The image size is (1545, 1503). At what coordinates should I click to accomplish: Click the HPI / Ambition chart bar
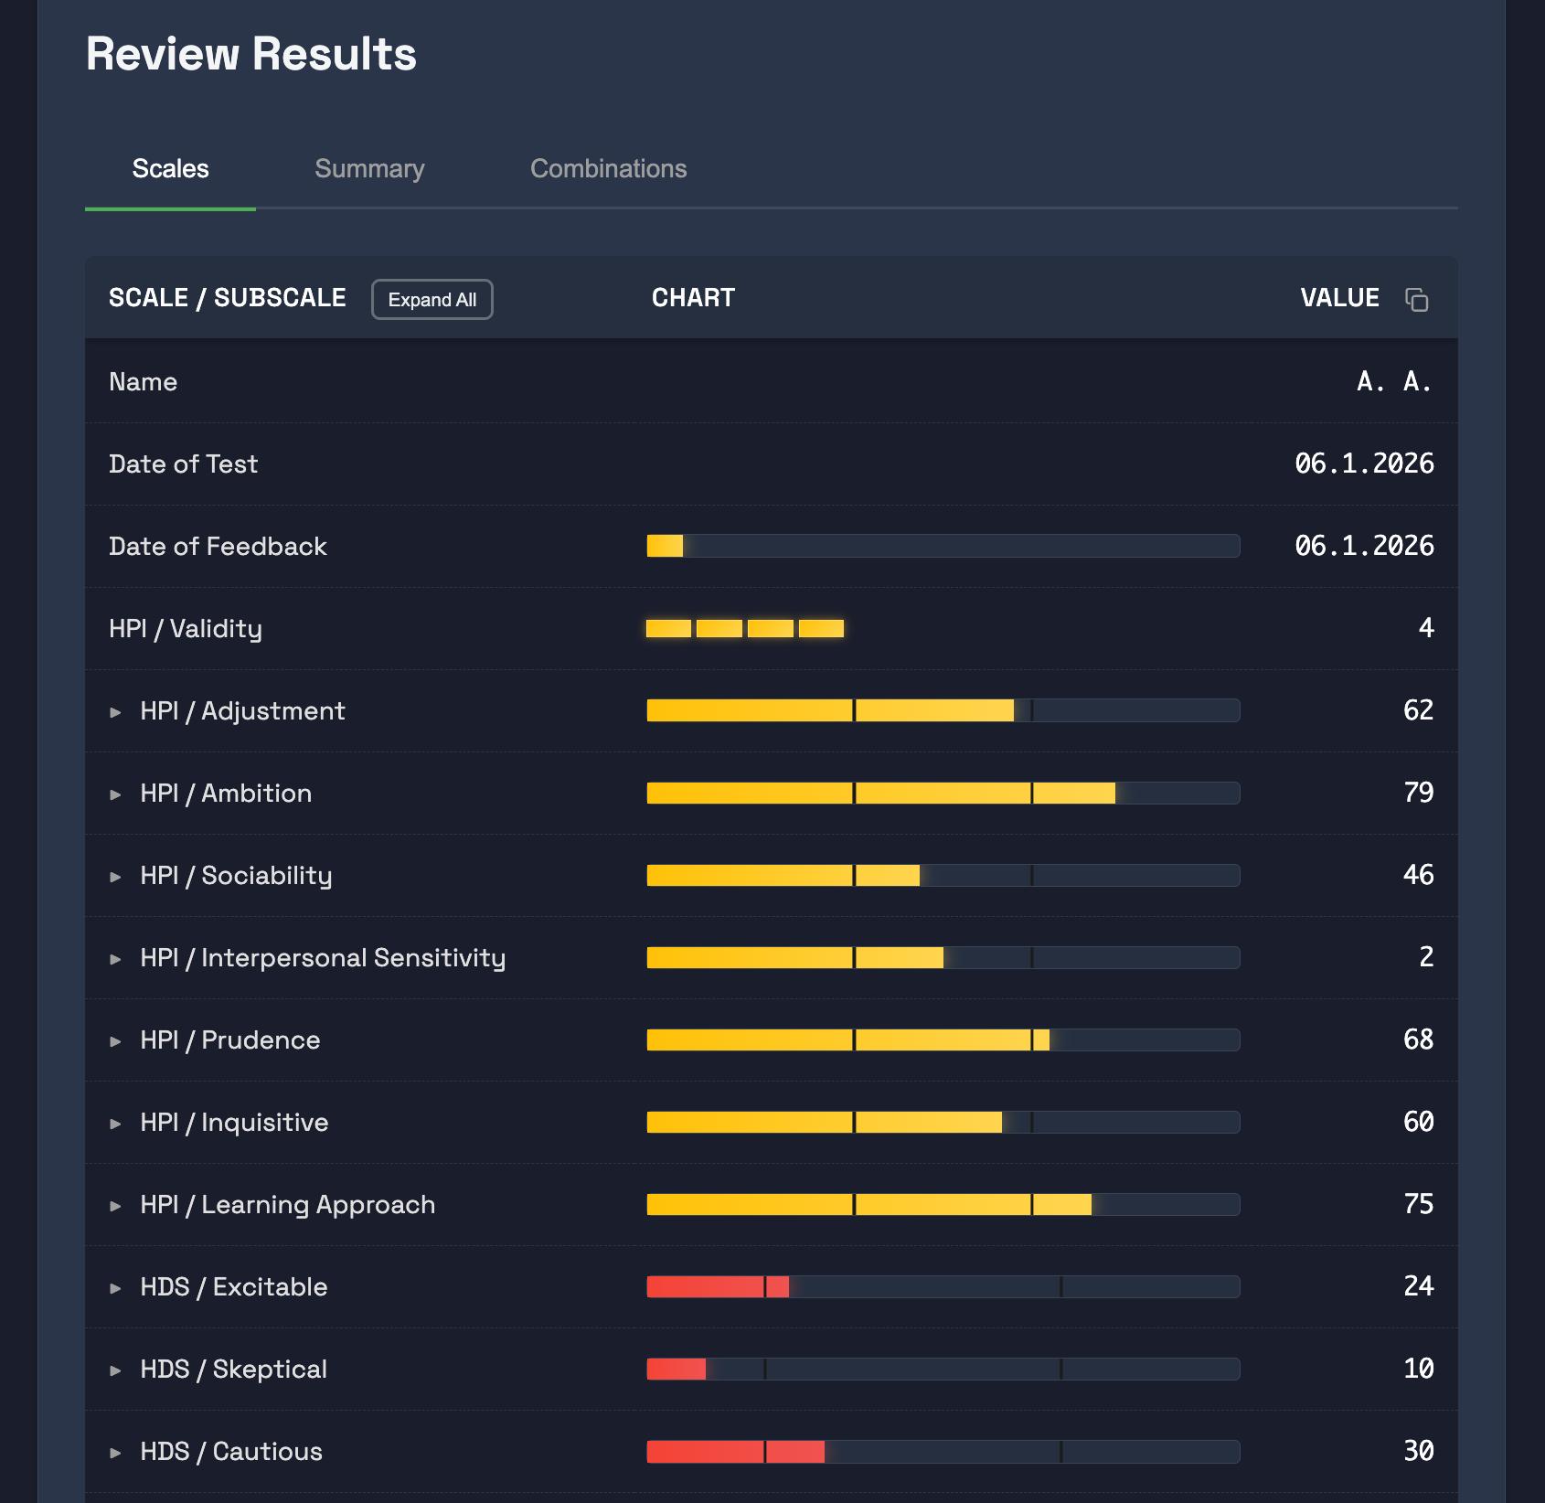943,793
